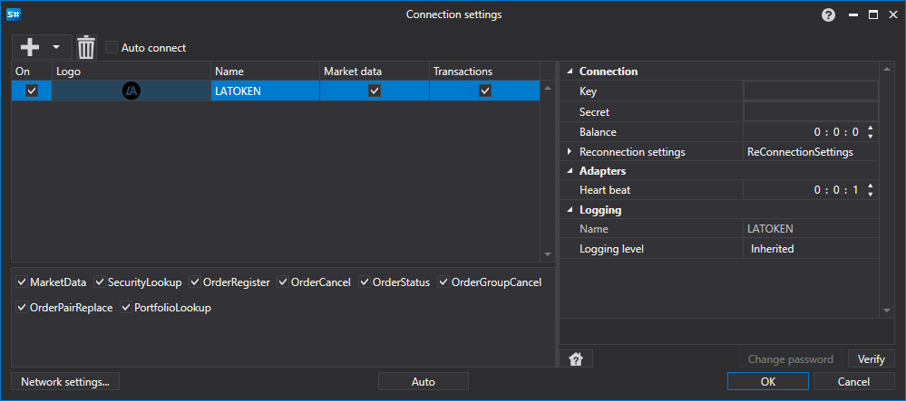Open the add connection dropdown arrow

click(x=56, y=47)
